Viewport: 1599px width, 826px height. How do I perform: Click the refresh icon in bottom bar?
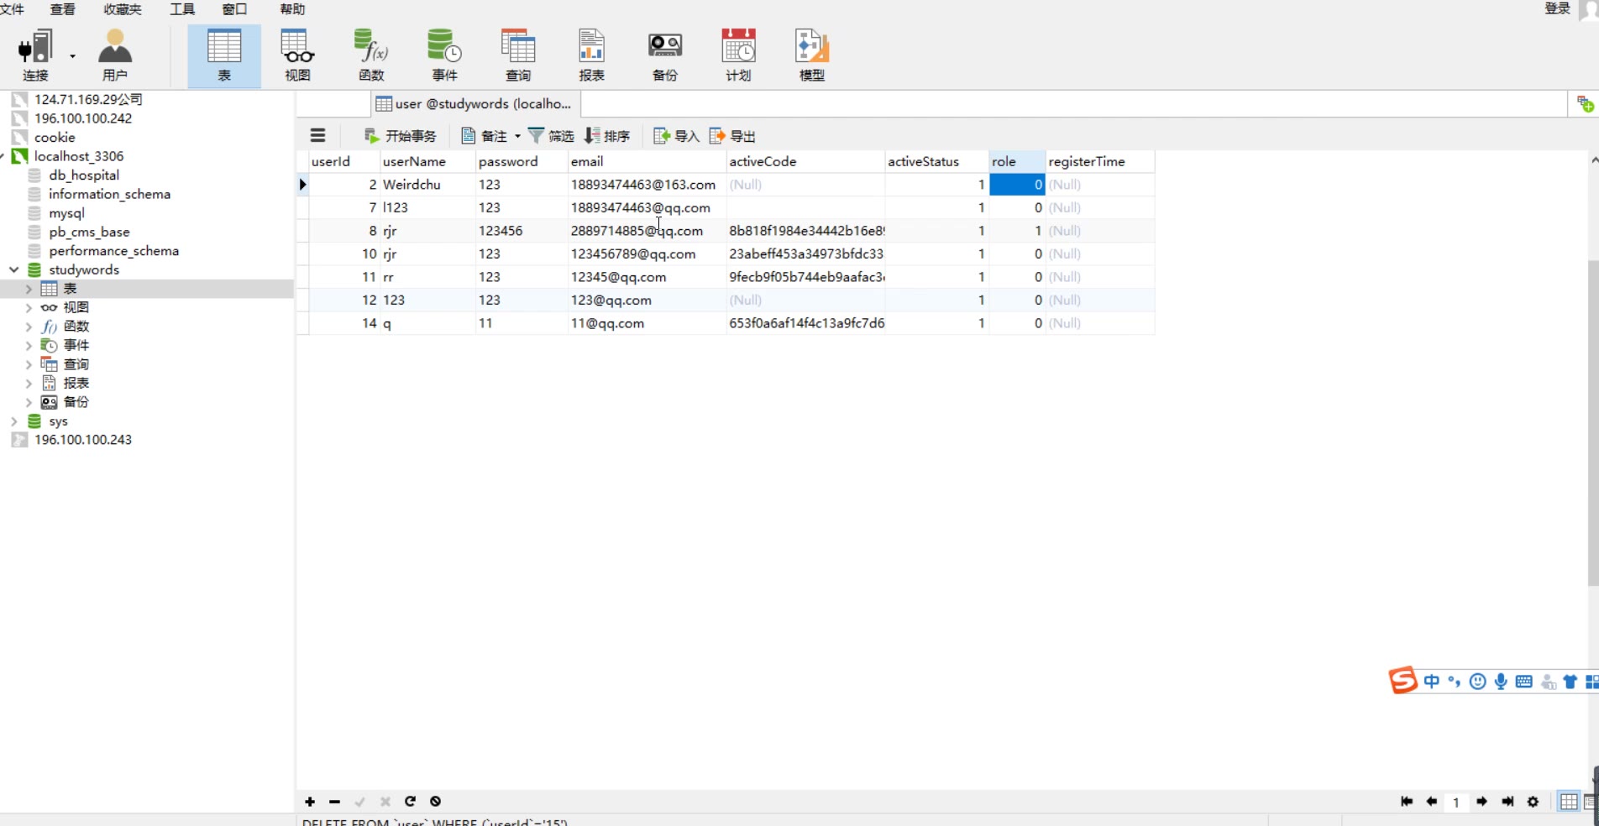(x=410, y=802)
